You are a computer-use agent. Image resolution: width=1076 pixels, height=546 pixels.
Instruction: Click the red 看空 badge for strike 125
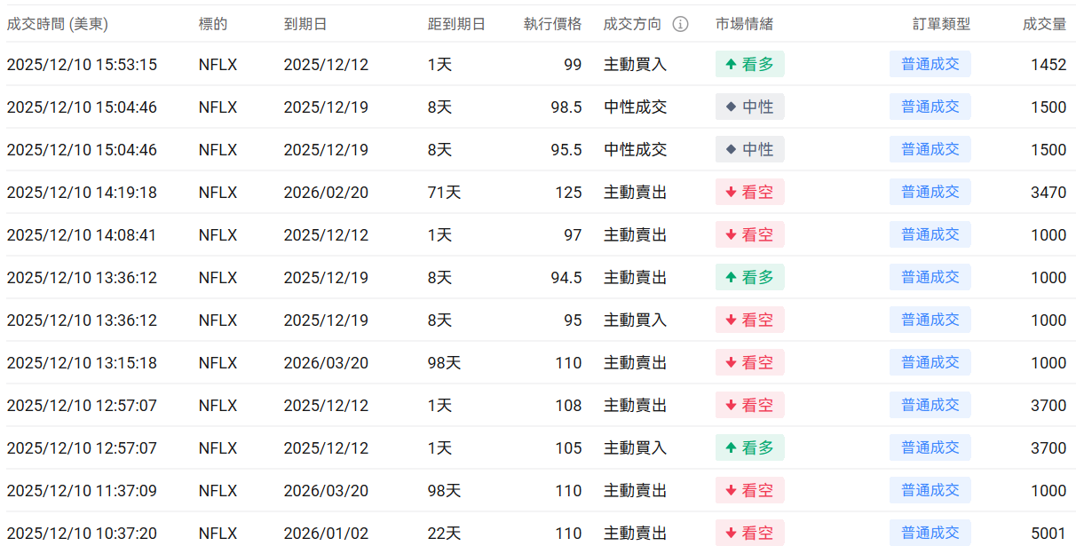pyautogui.click(x=749, y=193)
